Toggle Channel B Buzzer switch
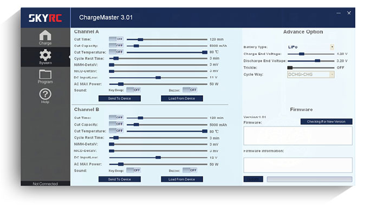The height and width of the screenshot is (217, 376). [x=190, y=170]
